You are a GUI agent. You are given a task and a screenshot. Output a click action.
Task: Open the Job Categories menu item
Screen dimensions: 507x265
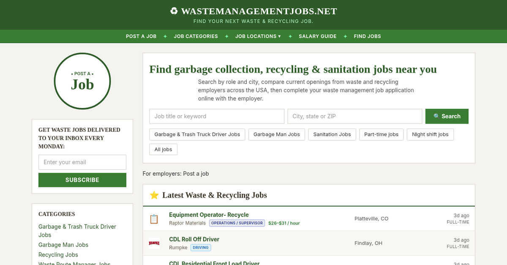(x=196, y=36)
